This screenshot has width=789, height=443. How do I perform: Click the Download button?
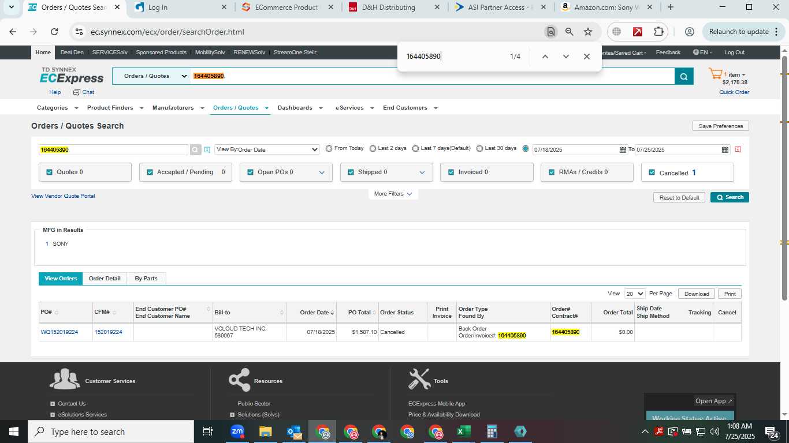click(697, 294)
